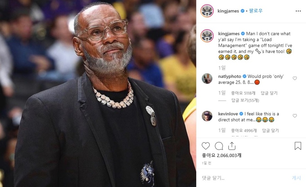Open natlyphoto's avatar thumbnail

click(207, 79)
